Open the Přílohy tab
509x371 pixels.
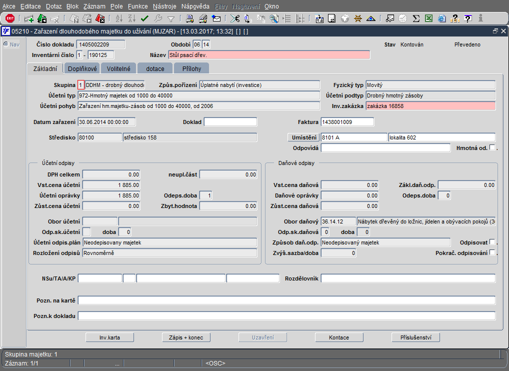click(191, 68)
